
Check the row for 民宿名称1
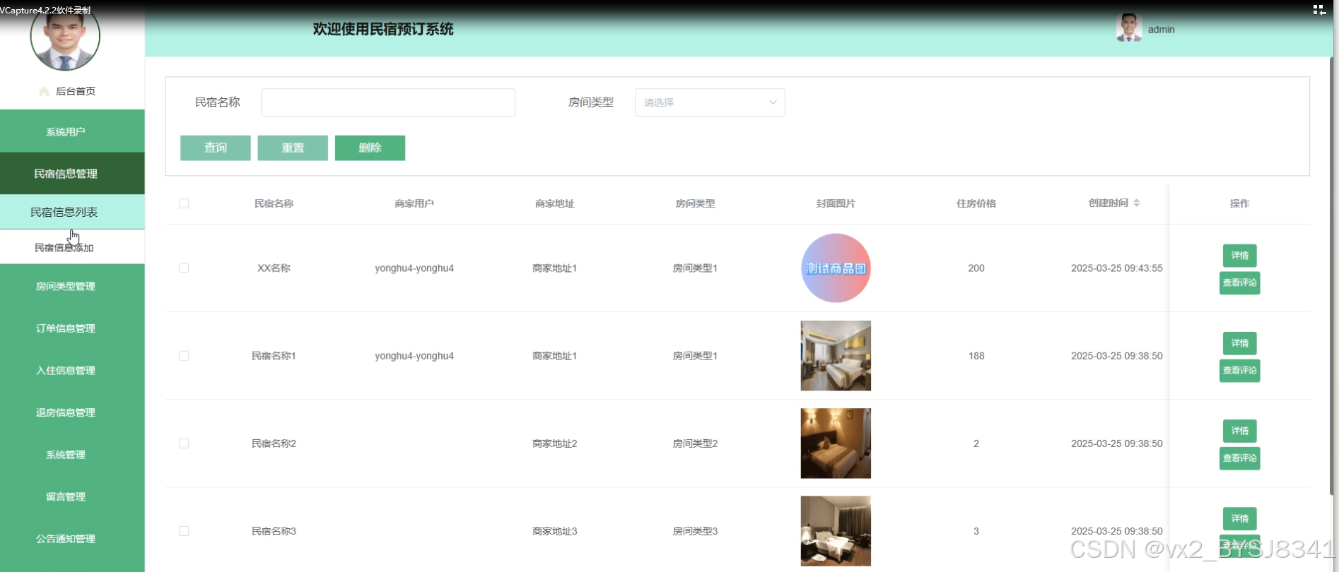pyautogui.click(x=184, y=356)
